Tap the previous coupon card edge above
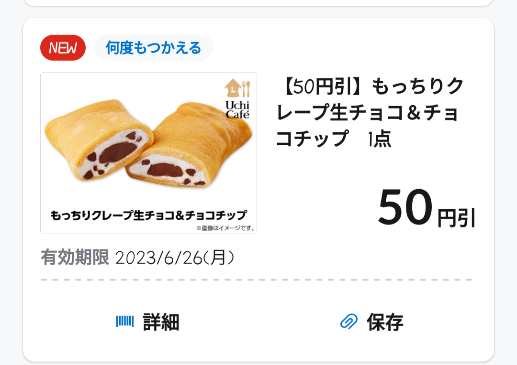The height and width of the screenshot is (365, 517). click(258, 3)
